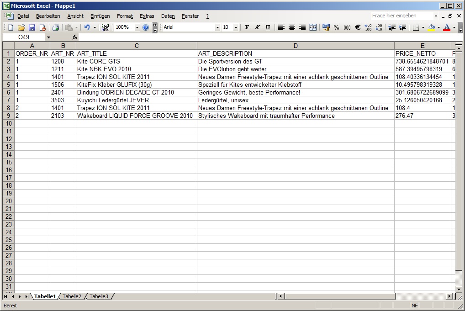Click next sheet tab scroll arrow
The width and height of the screenshot is (465, 311).
20,296
